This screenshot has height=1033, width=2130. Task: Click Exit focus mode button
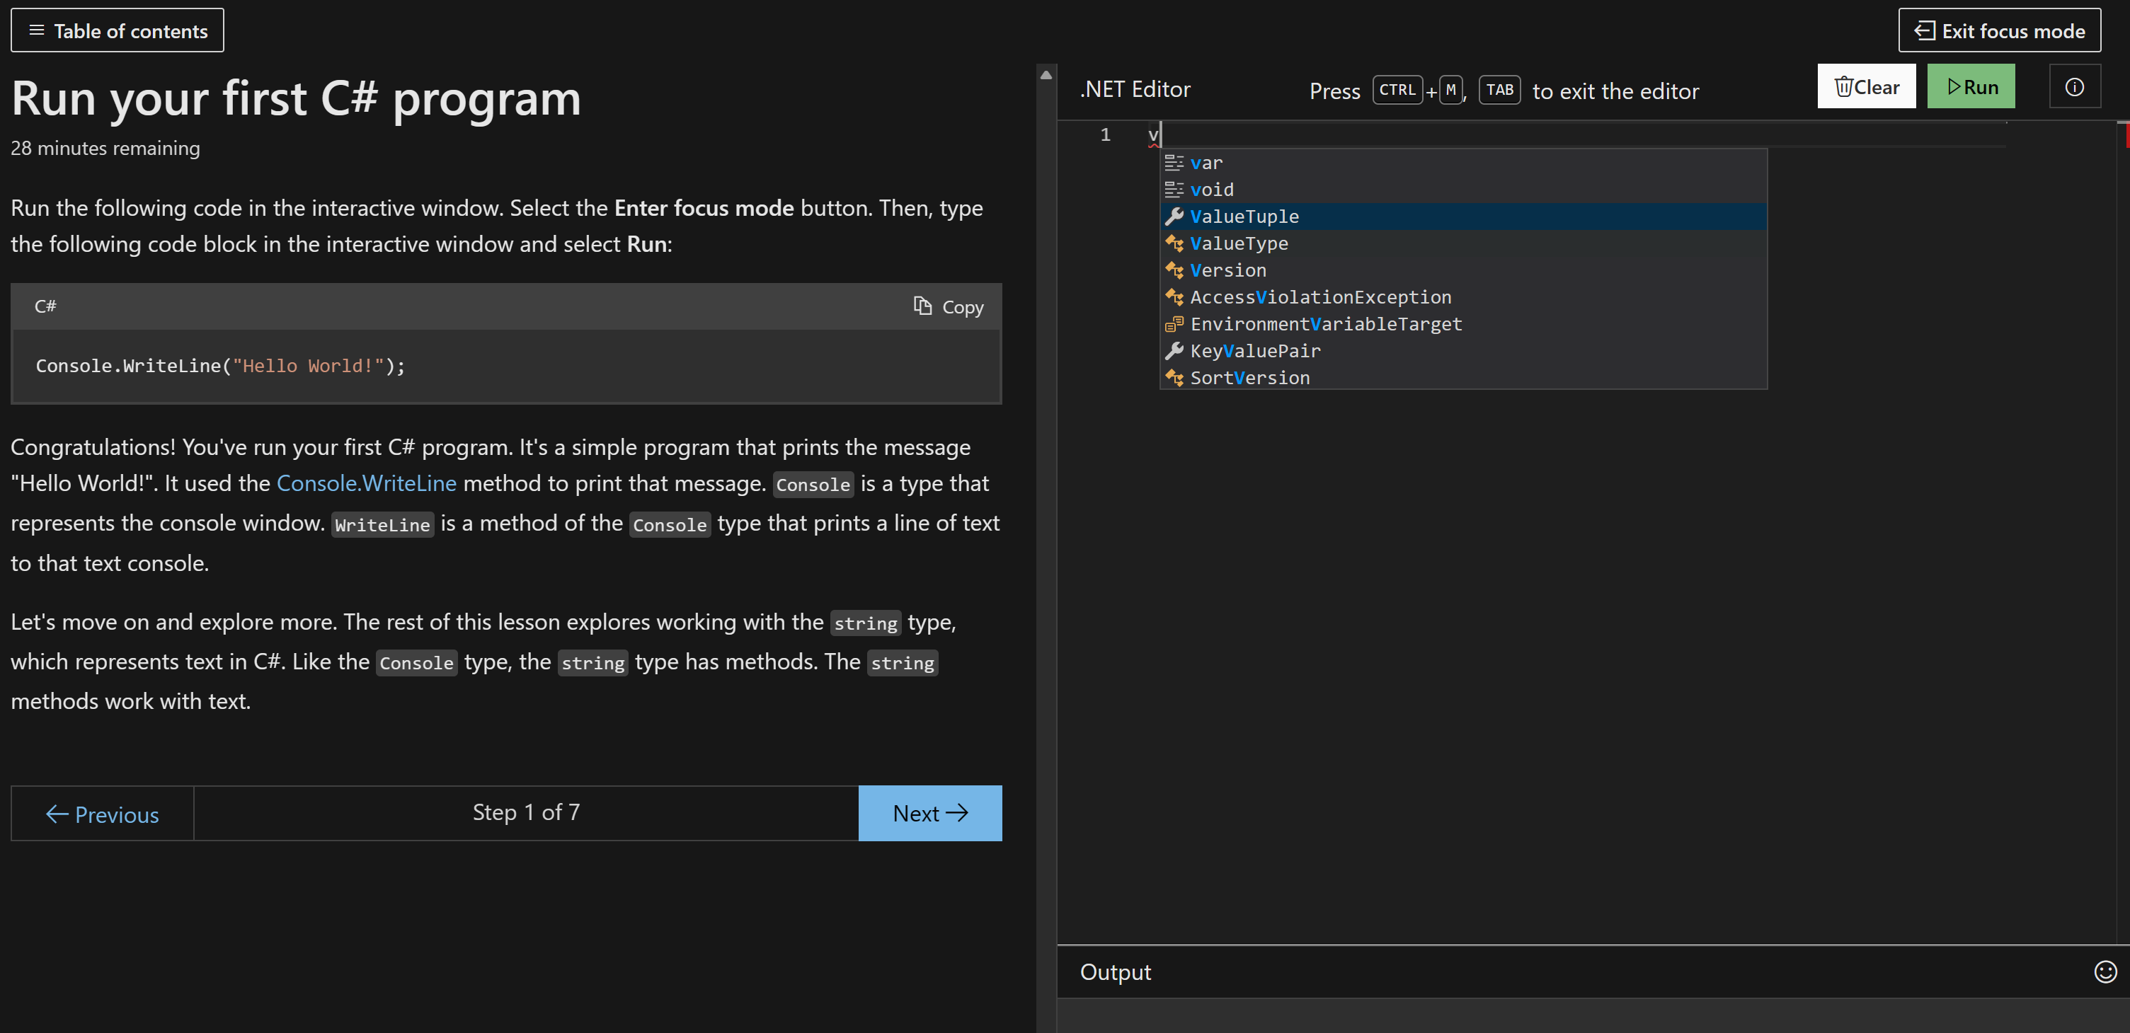[1999, 30]
